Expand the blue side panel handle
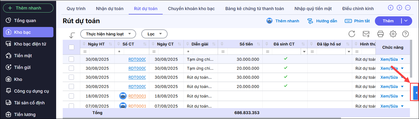419x119 pixels. [x=416, y=93]
